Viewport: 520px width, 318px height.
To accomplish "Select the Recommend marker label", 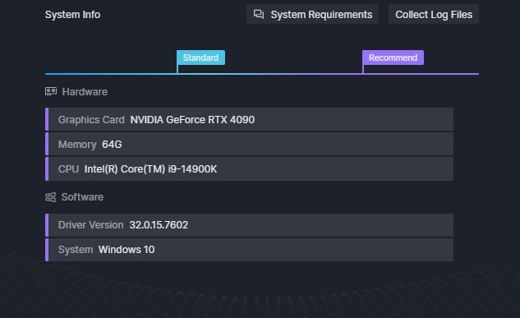I will coord(393,58).
